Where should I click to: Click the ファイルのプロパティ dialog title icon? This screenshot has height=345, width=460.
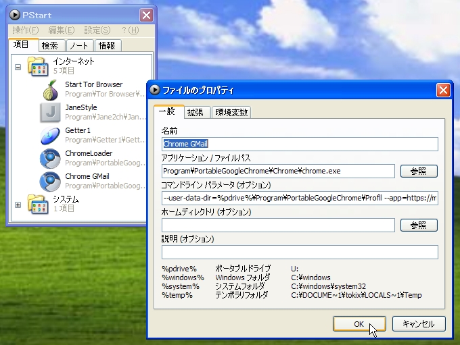point(155,90)
